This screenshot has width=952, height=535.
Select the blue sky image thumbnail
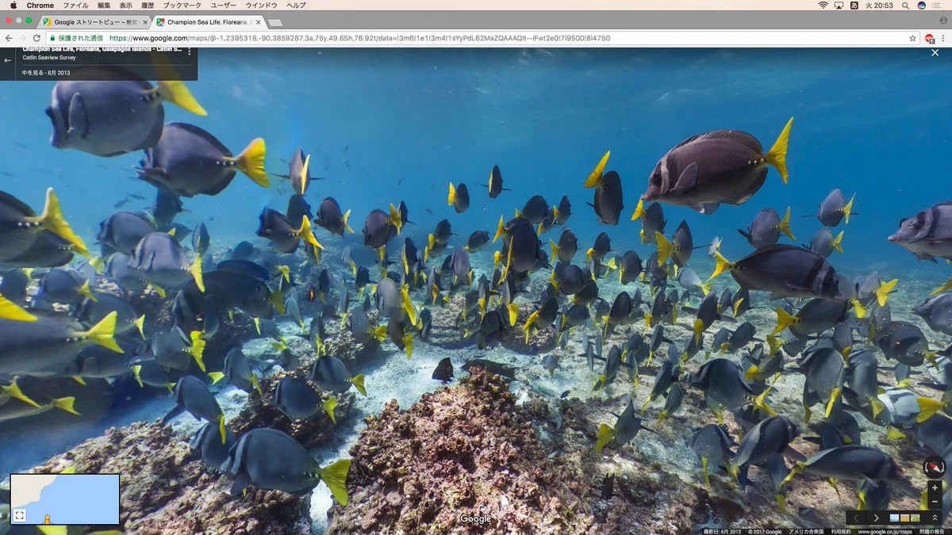click(x=895, y=518)
